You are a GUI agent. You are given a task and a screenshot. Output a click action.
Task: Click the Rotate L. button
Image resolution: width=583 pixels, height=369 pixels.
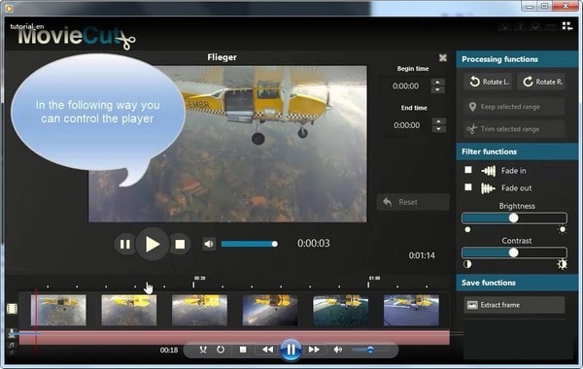tap(488, 82)
